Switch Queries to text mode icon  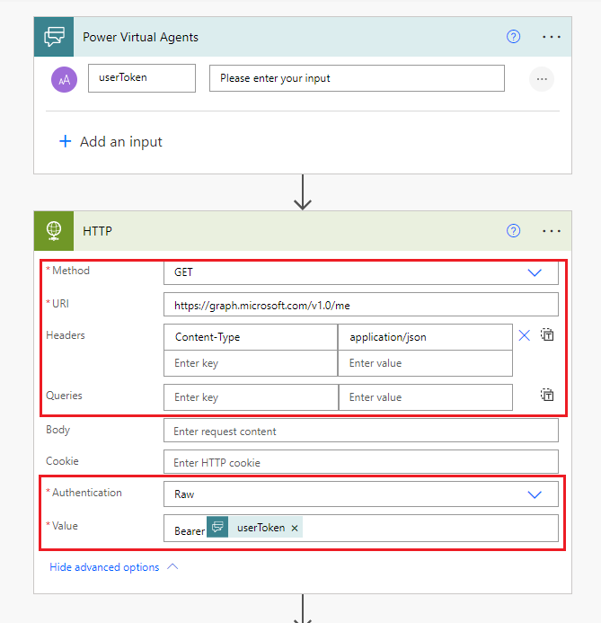[547, 395]
